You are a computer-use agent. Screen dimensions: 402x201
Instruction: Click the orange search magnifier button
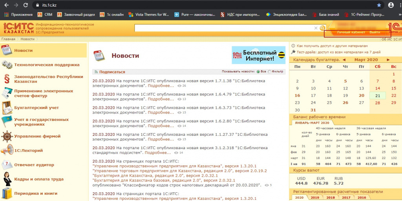point(322,28)
